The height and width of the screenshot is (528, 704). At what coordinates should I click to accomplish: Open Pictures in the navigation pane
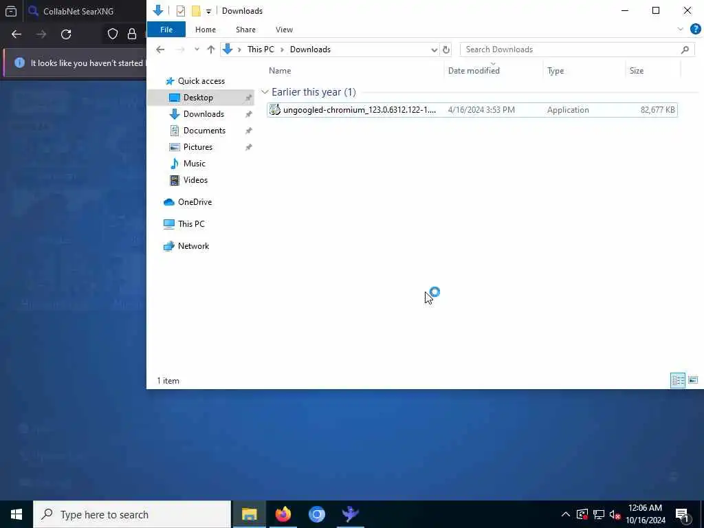[197, 147]
